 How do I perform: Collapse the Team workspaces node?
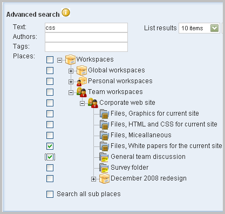tap(71, 92)
